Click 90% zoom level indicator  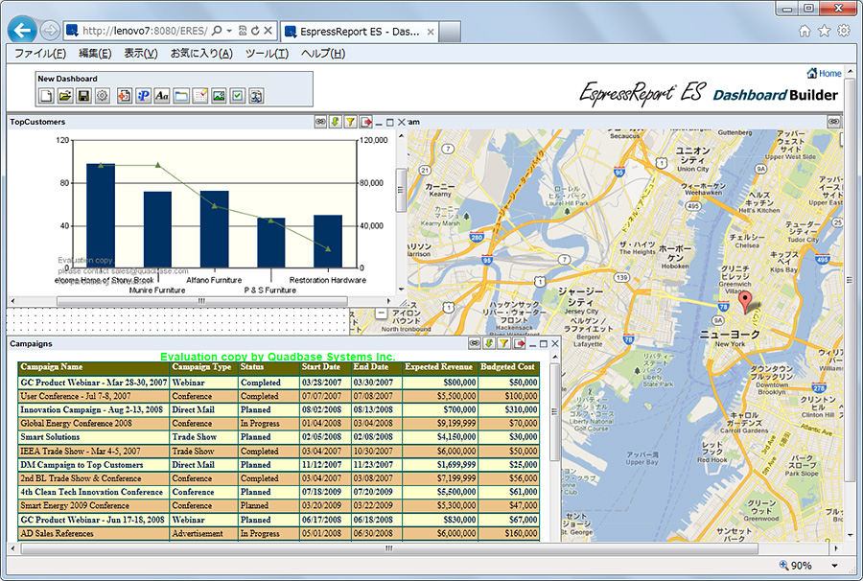click(x=795, y=566)
